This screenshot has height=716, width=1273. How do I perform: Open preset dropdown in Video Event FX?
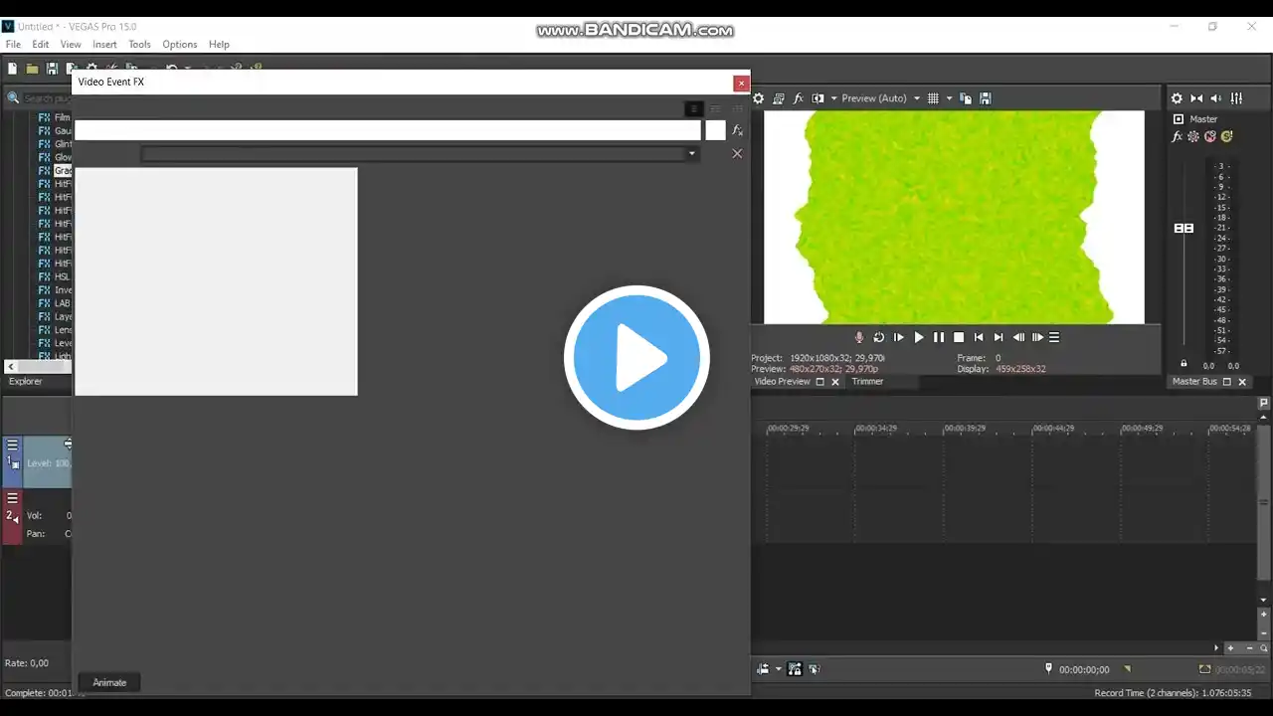click(692, 154)
